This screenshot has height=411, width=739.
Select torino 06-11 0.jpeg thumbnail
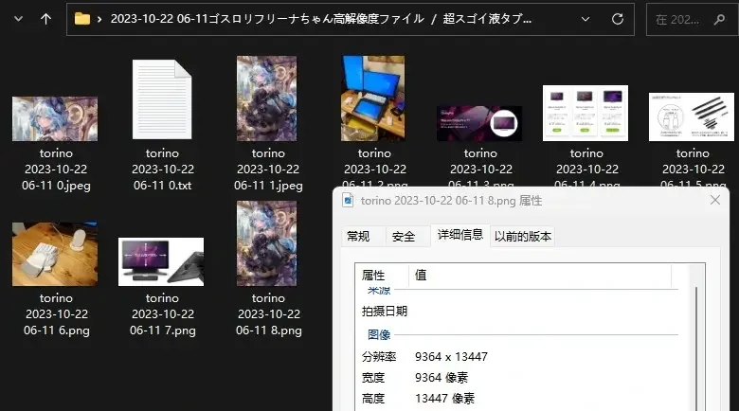tap(55, 118)
